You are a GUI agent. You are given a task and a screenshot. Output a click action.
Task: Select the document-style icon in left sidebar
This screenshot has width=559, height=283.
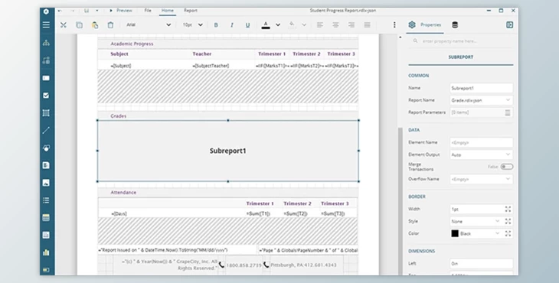(x=46, y=165)
